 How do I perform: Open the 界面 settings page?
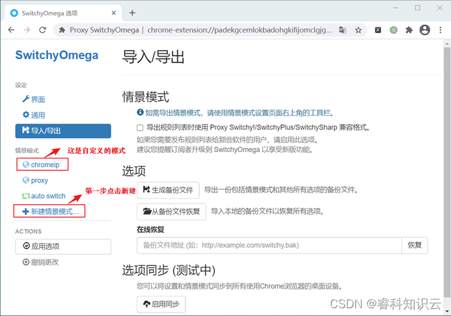(x=34, y=99)
